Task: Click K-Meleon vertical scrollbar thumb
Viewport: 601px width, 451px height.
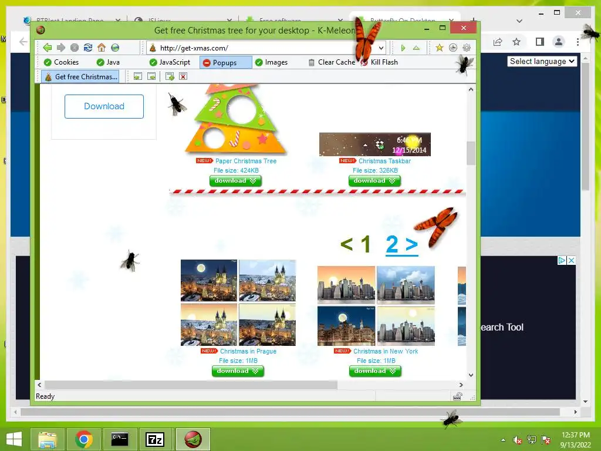Action: coord(471,153)
